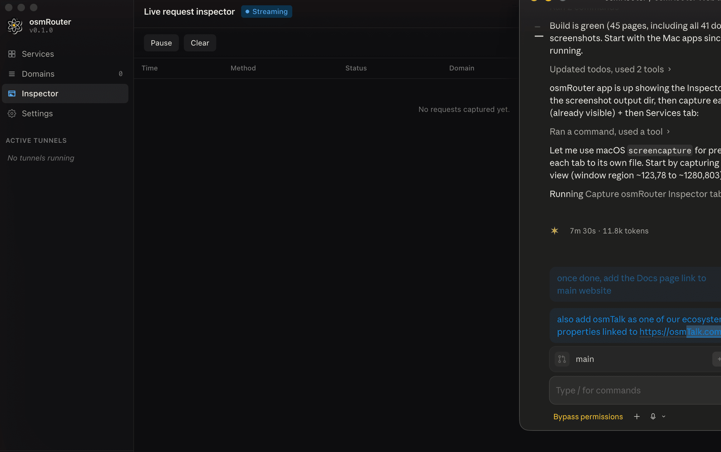Switch to the Inspector section
Viewport: 721px width, 452px height.
pyautogui.click(x=65, y=94)
